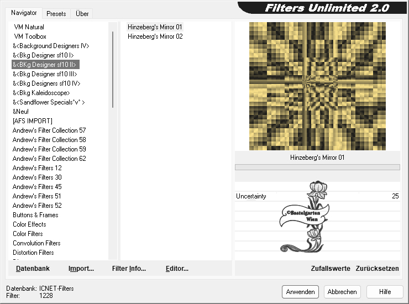
Task: Select &<Bkg Designer sf10 III> category
Action: click(45, 74)
